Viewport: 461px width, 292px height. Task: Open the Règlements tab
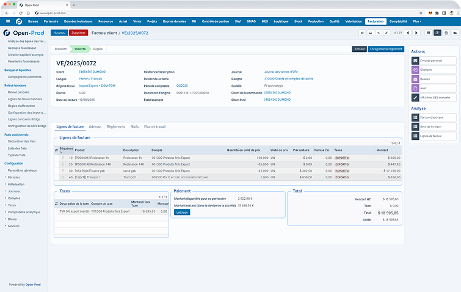(x=116, y=126)
